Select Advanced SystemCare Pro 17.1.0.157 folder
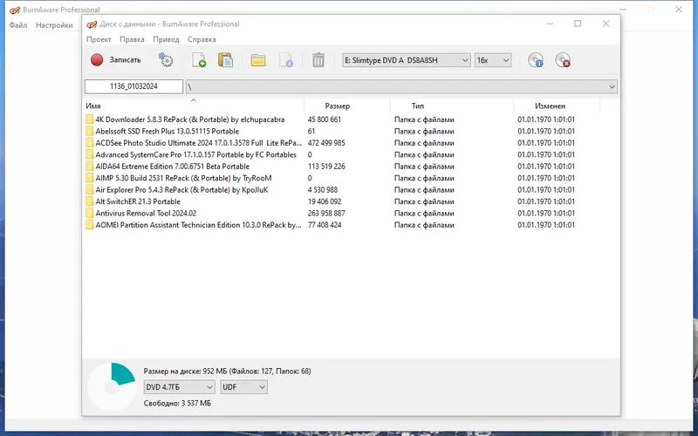Image resolution: width=698 pixels, height=436 pixels. click(x=195, y=155)
